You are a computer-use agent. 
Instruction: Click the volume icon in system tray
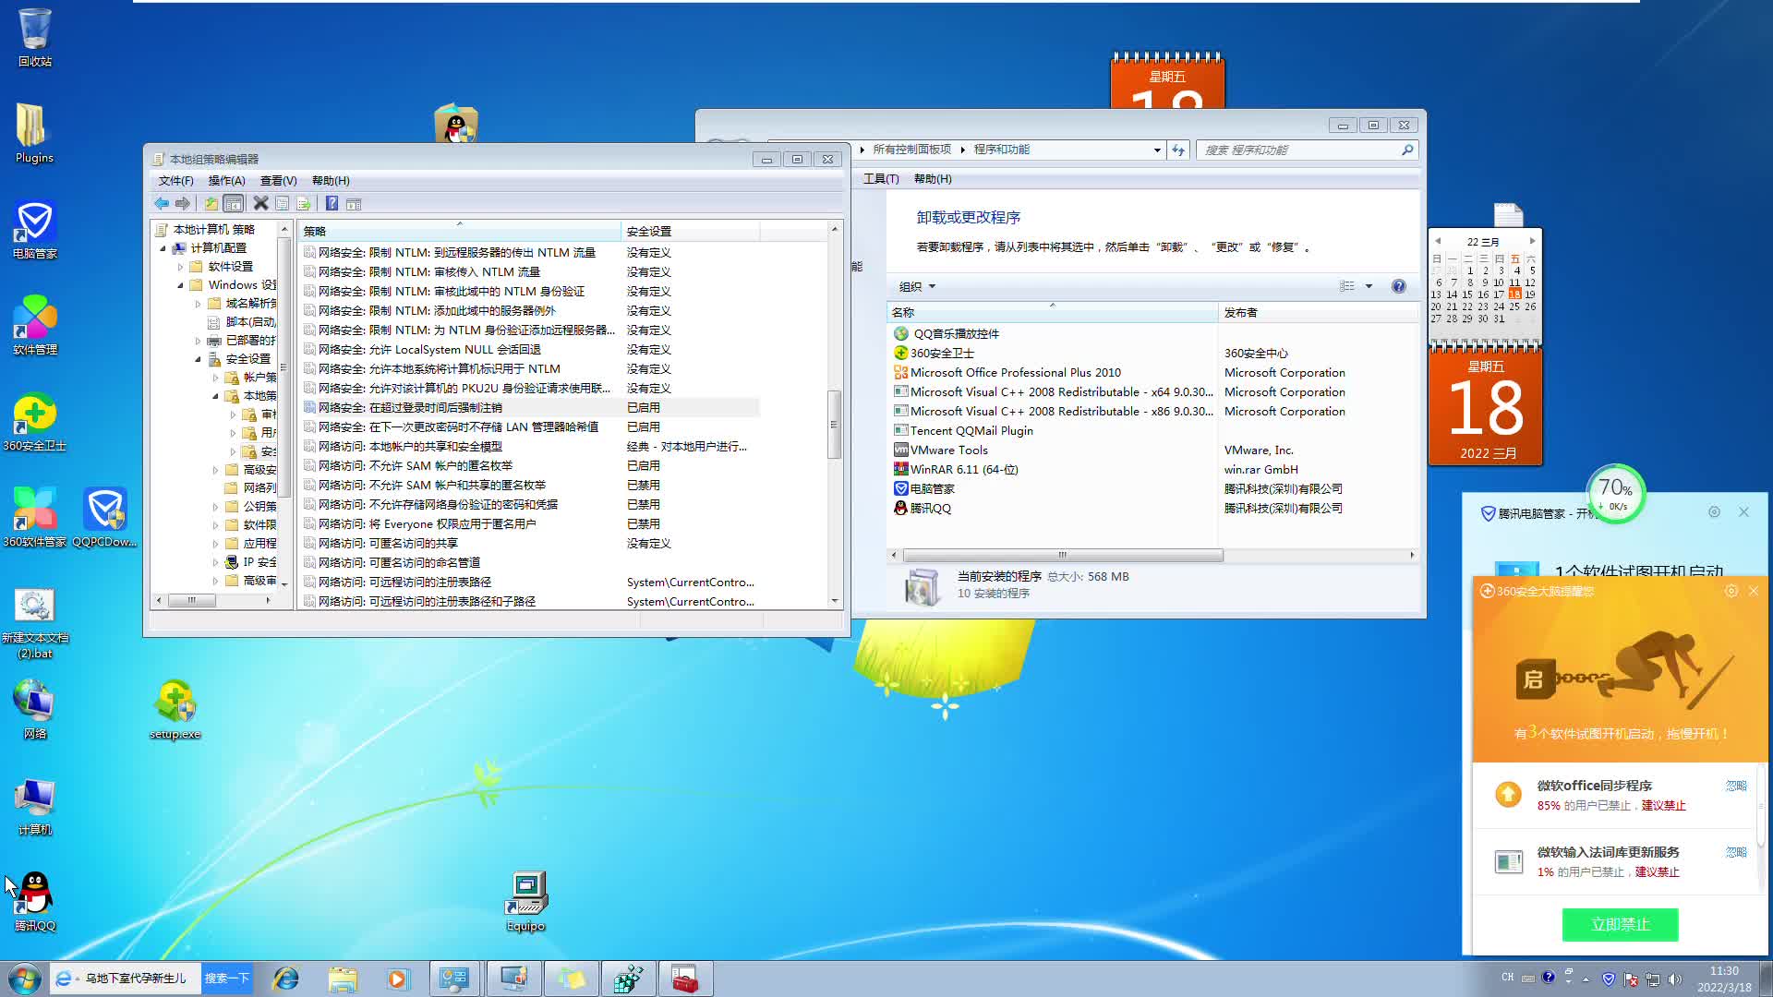pos(1675,979)
